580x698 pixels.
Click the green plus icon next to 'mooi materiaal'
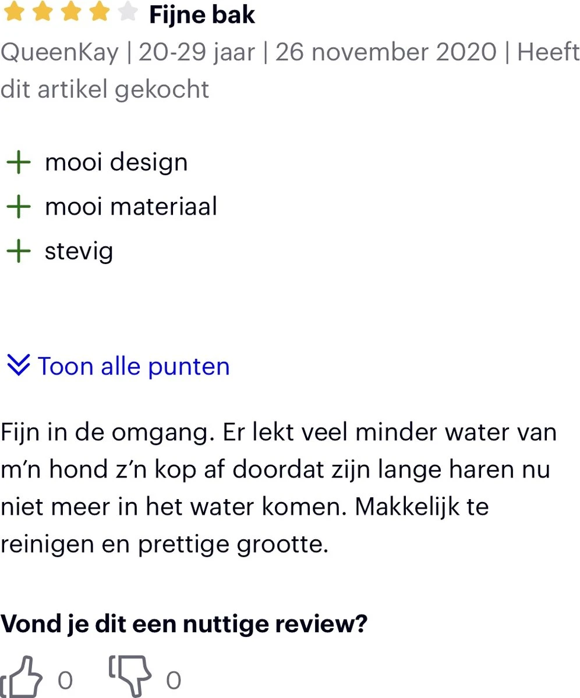click(x=19, y=206)
